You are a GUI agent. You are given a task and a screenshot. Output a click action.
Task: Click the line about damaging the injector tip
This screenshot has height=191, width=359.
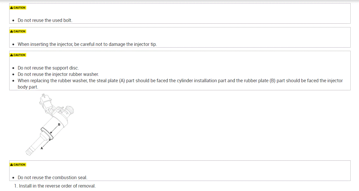(x=87, y=44)
